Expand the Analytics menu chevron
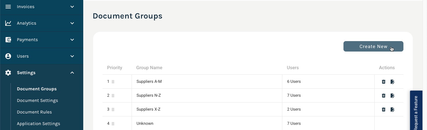 point(72,23)
